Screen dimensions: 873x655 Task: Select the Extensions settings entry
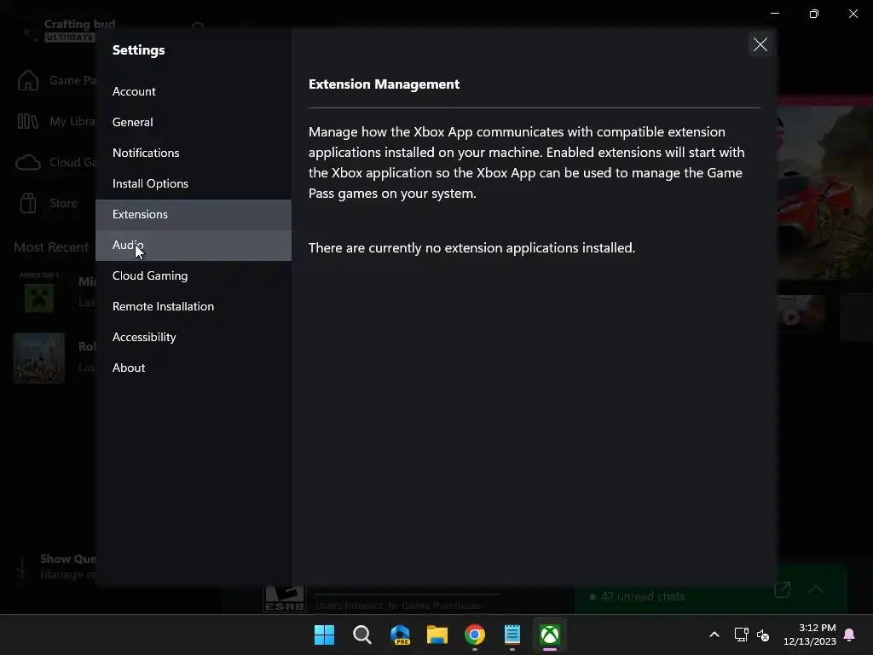194,214
